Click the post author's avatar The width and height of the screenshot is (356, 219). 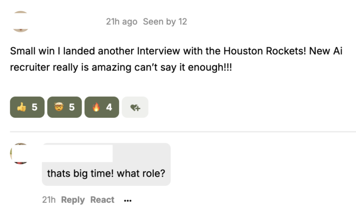[20, 22]
